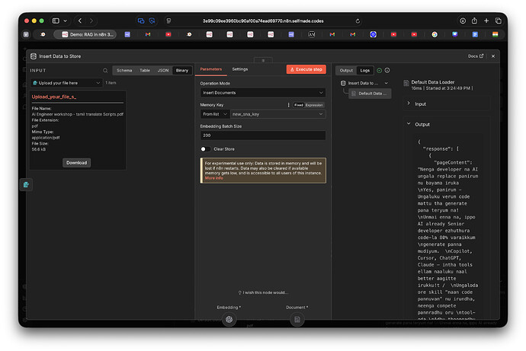Toggle the Clear Store switch

[x=205, y=149]
